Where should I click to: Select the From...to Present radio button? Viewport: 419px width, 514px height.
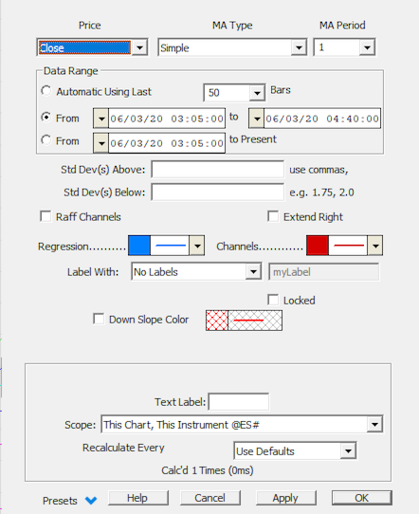[46, 140]
